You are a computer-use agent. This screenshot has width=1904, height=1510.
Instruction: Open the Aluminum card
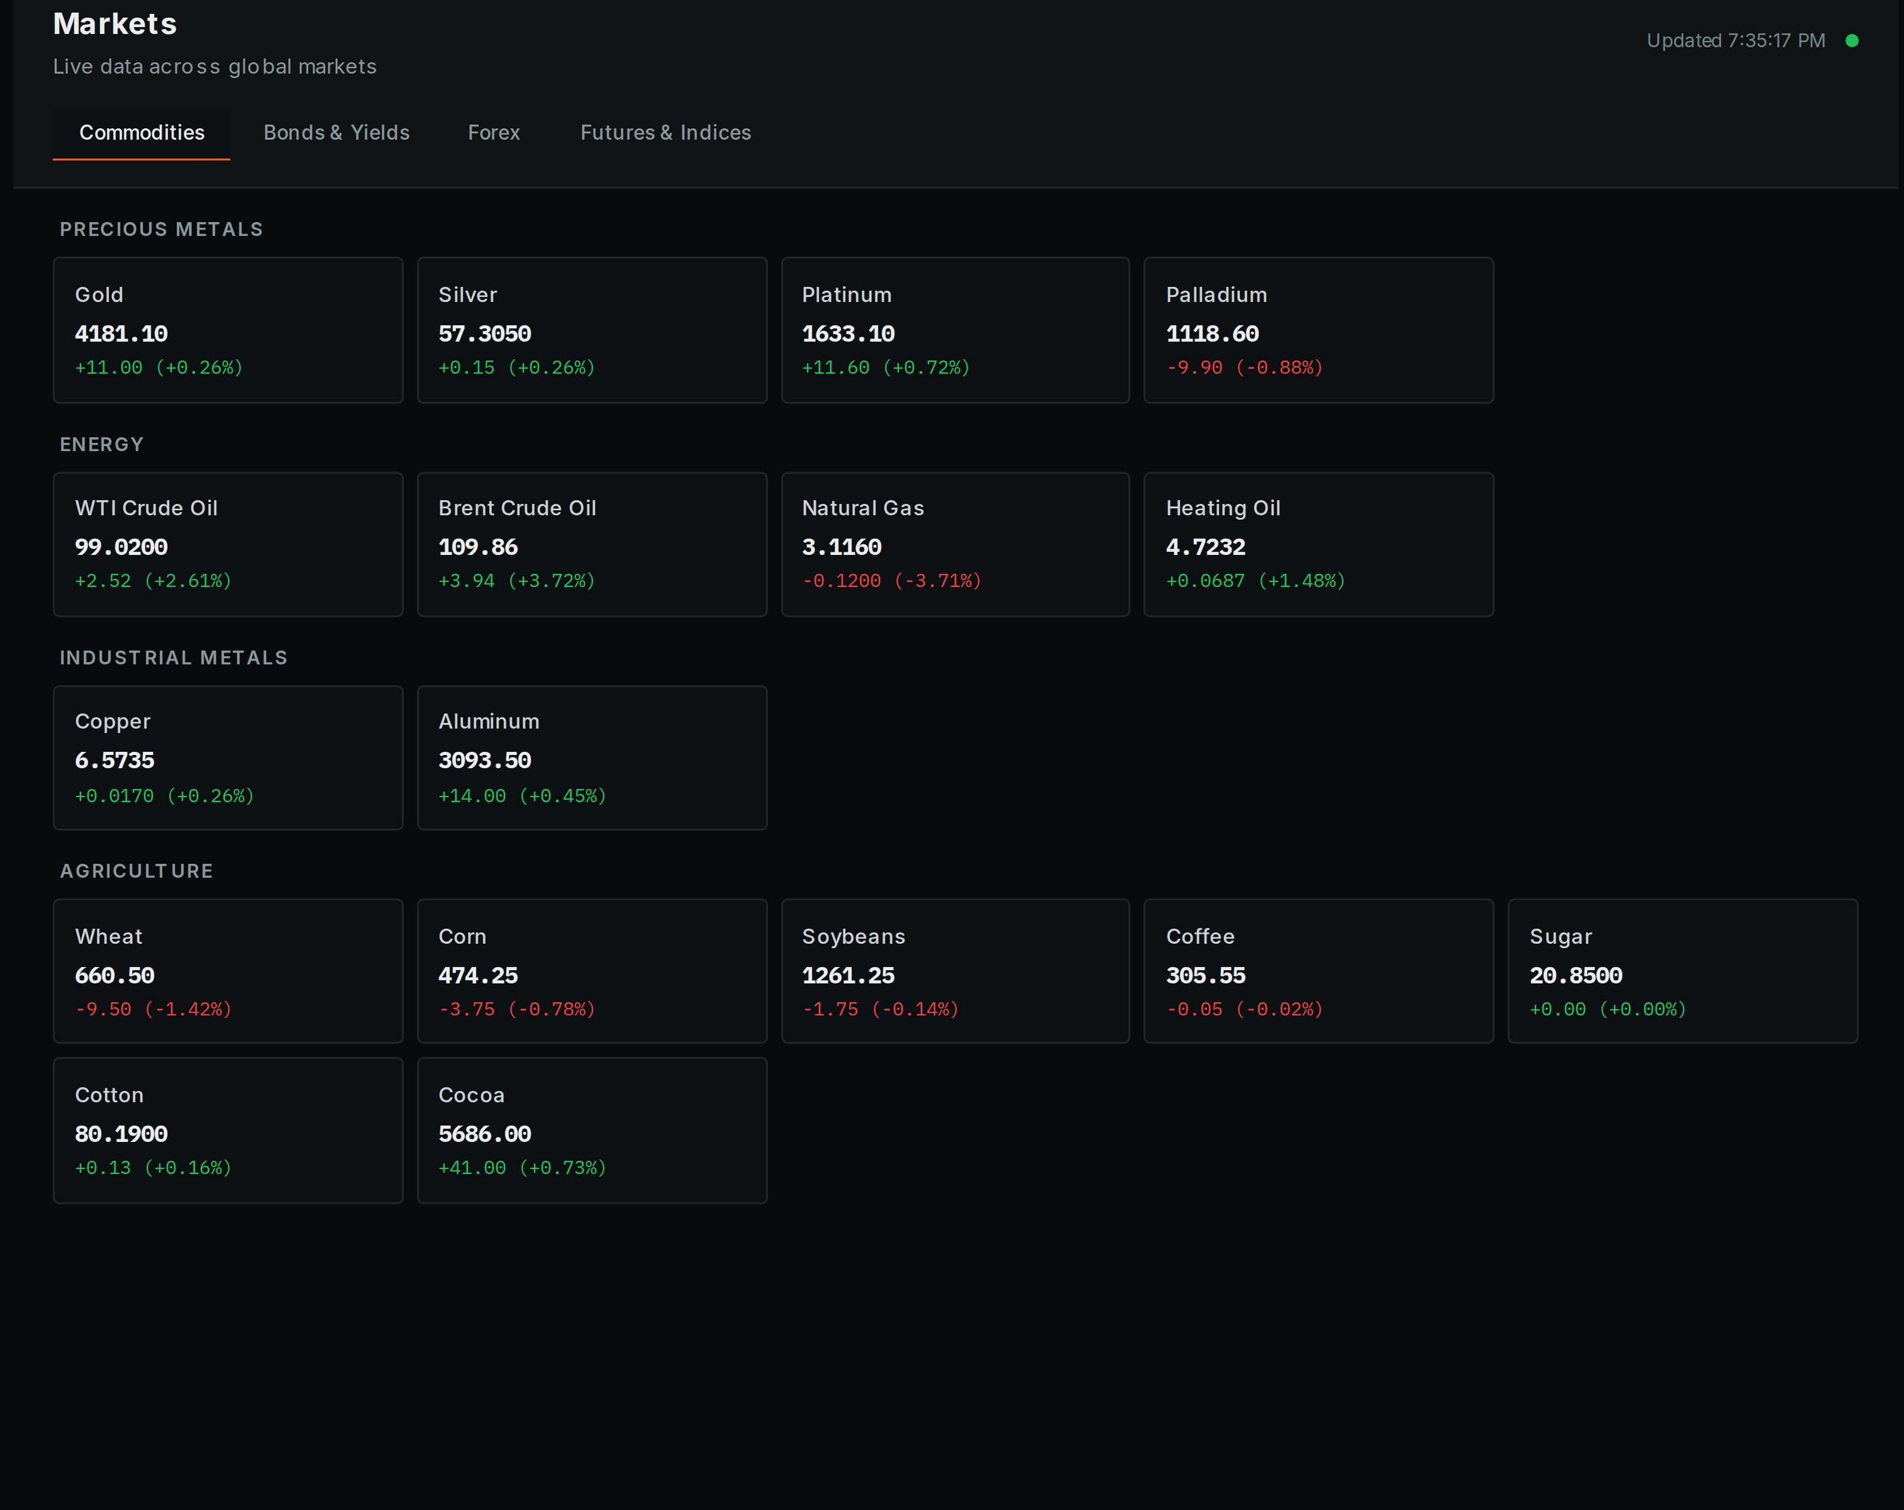(592, 758)
